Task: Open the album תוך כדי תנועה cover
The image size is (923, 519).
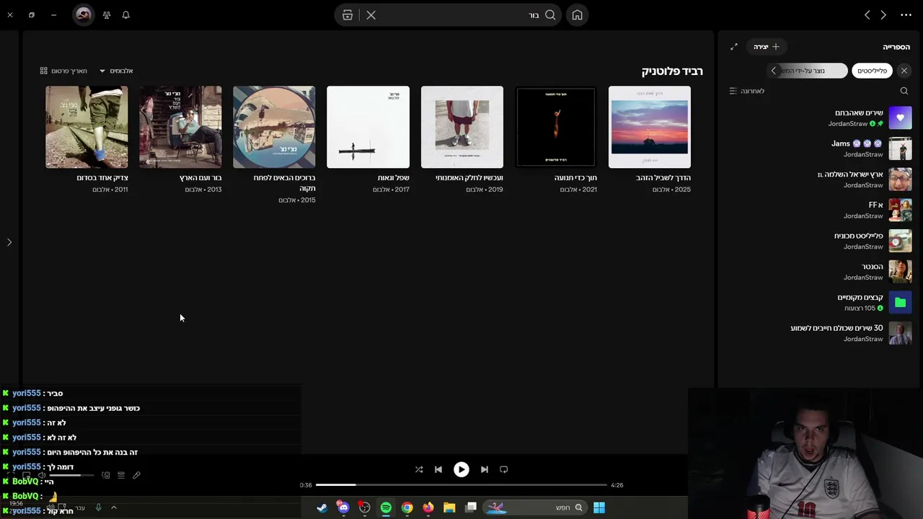Action: pos(555,127)
